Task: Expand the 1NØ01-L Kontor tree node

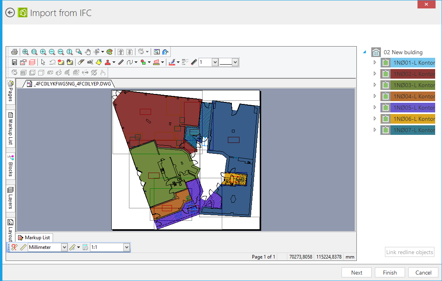Action: tap(374, 62)
